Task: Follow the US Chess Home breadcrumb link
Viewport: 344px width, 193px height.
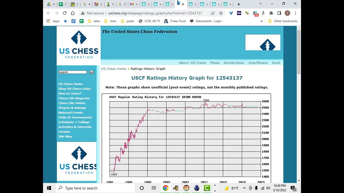Action: [x=114, y=69]
